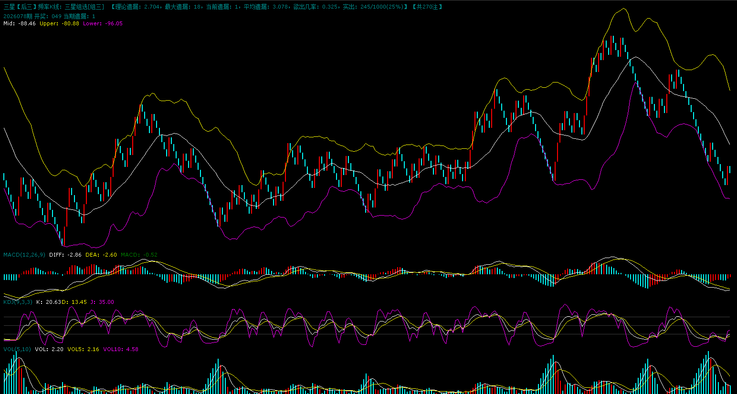Select the DEA value in the MACD panel

point(101,255)
